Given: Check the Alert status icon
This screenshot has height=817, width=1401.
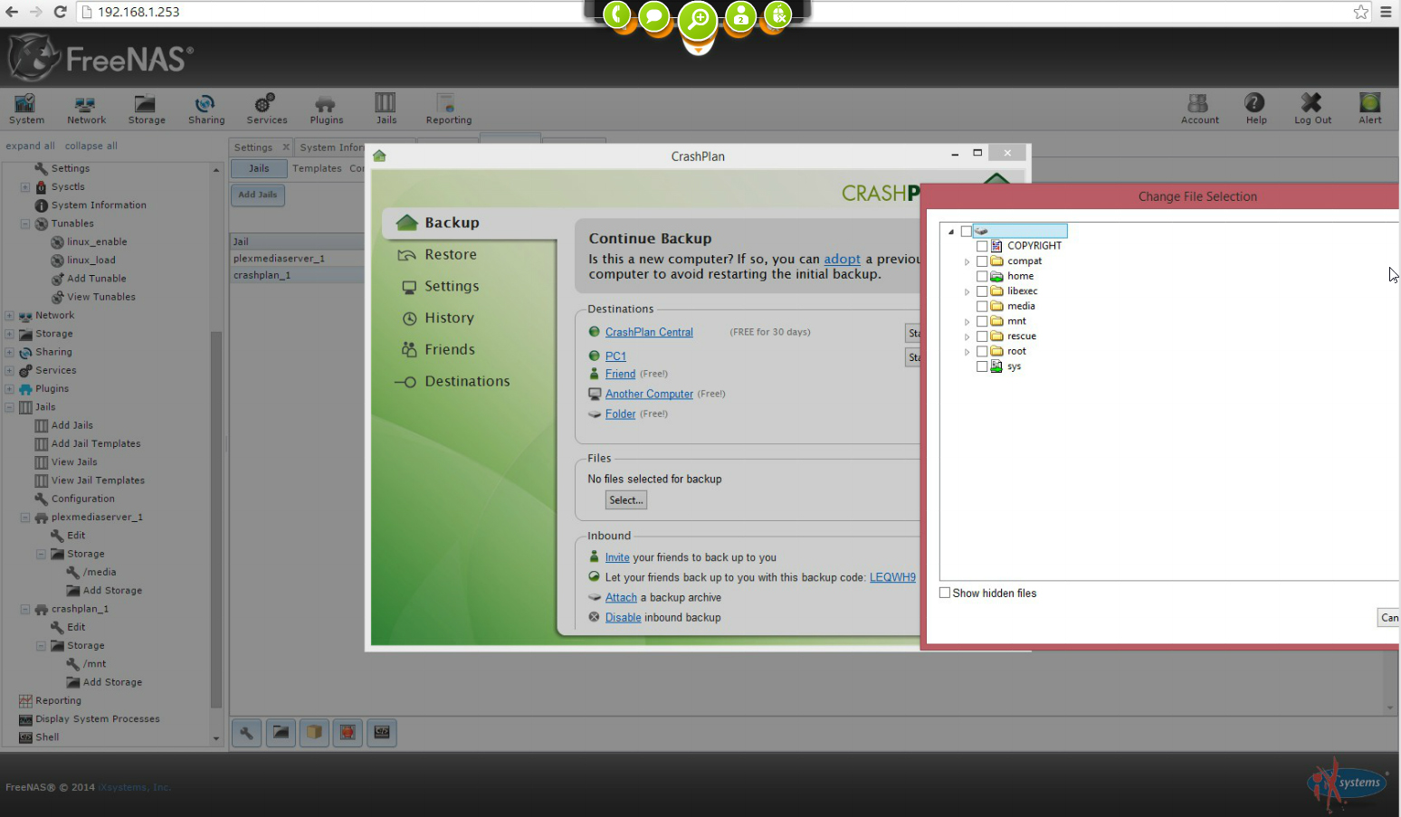Looking at the screenshot, I should [1369, 109].
